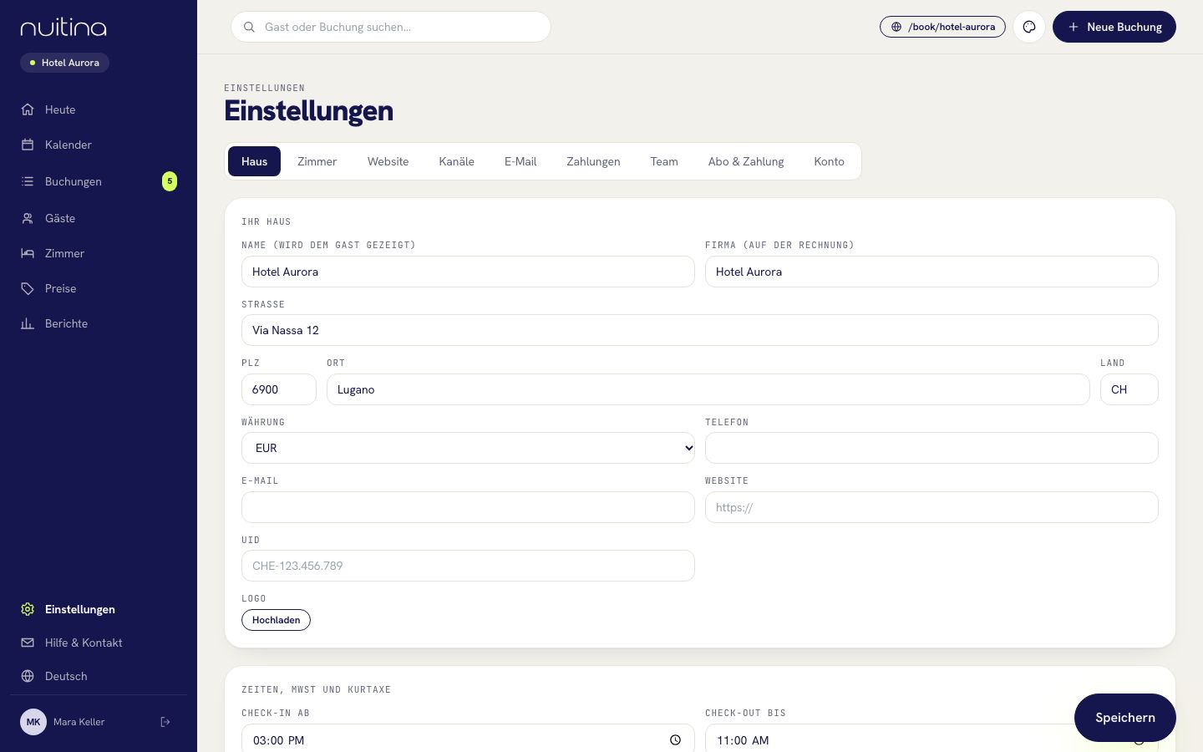Click the Hochladen logo button

(276, 620)
